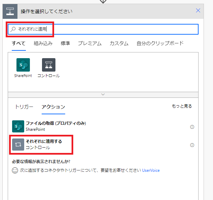This screenshot has width=213, height=200.
Task: Switch to the 標準 tab
Action: pos(65,43)
